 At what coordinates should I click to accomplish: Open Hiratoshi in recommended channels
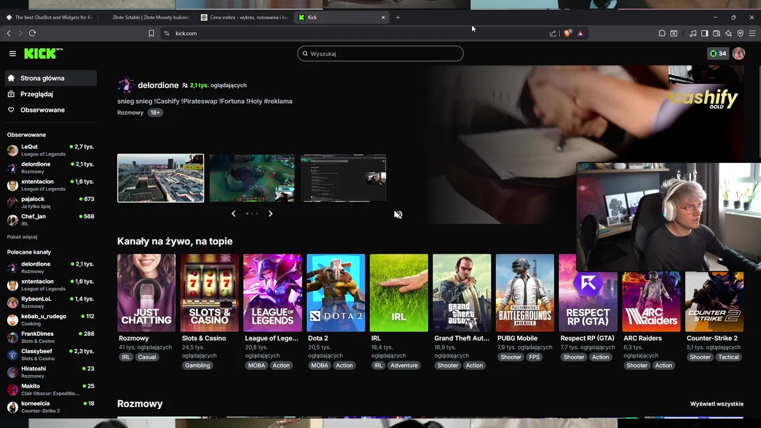[x=51, y=372]
